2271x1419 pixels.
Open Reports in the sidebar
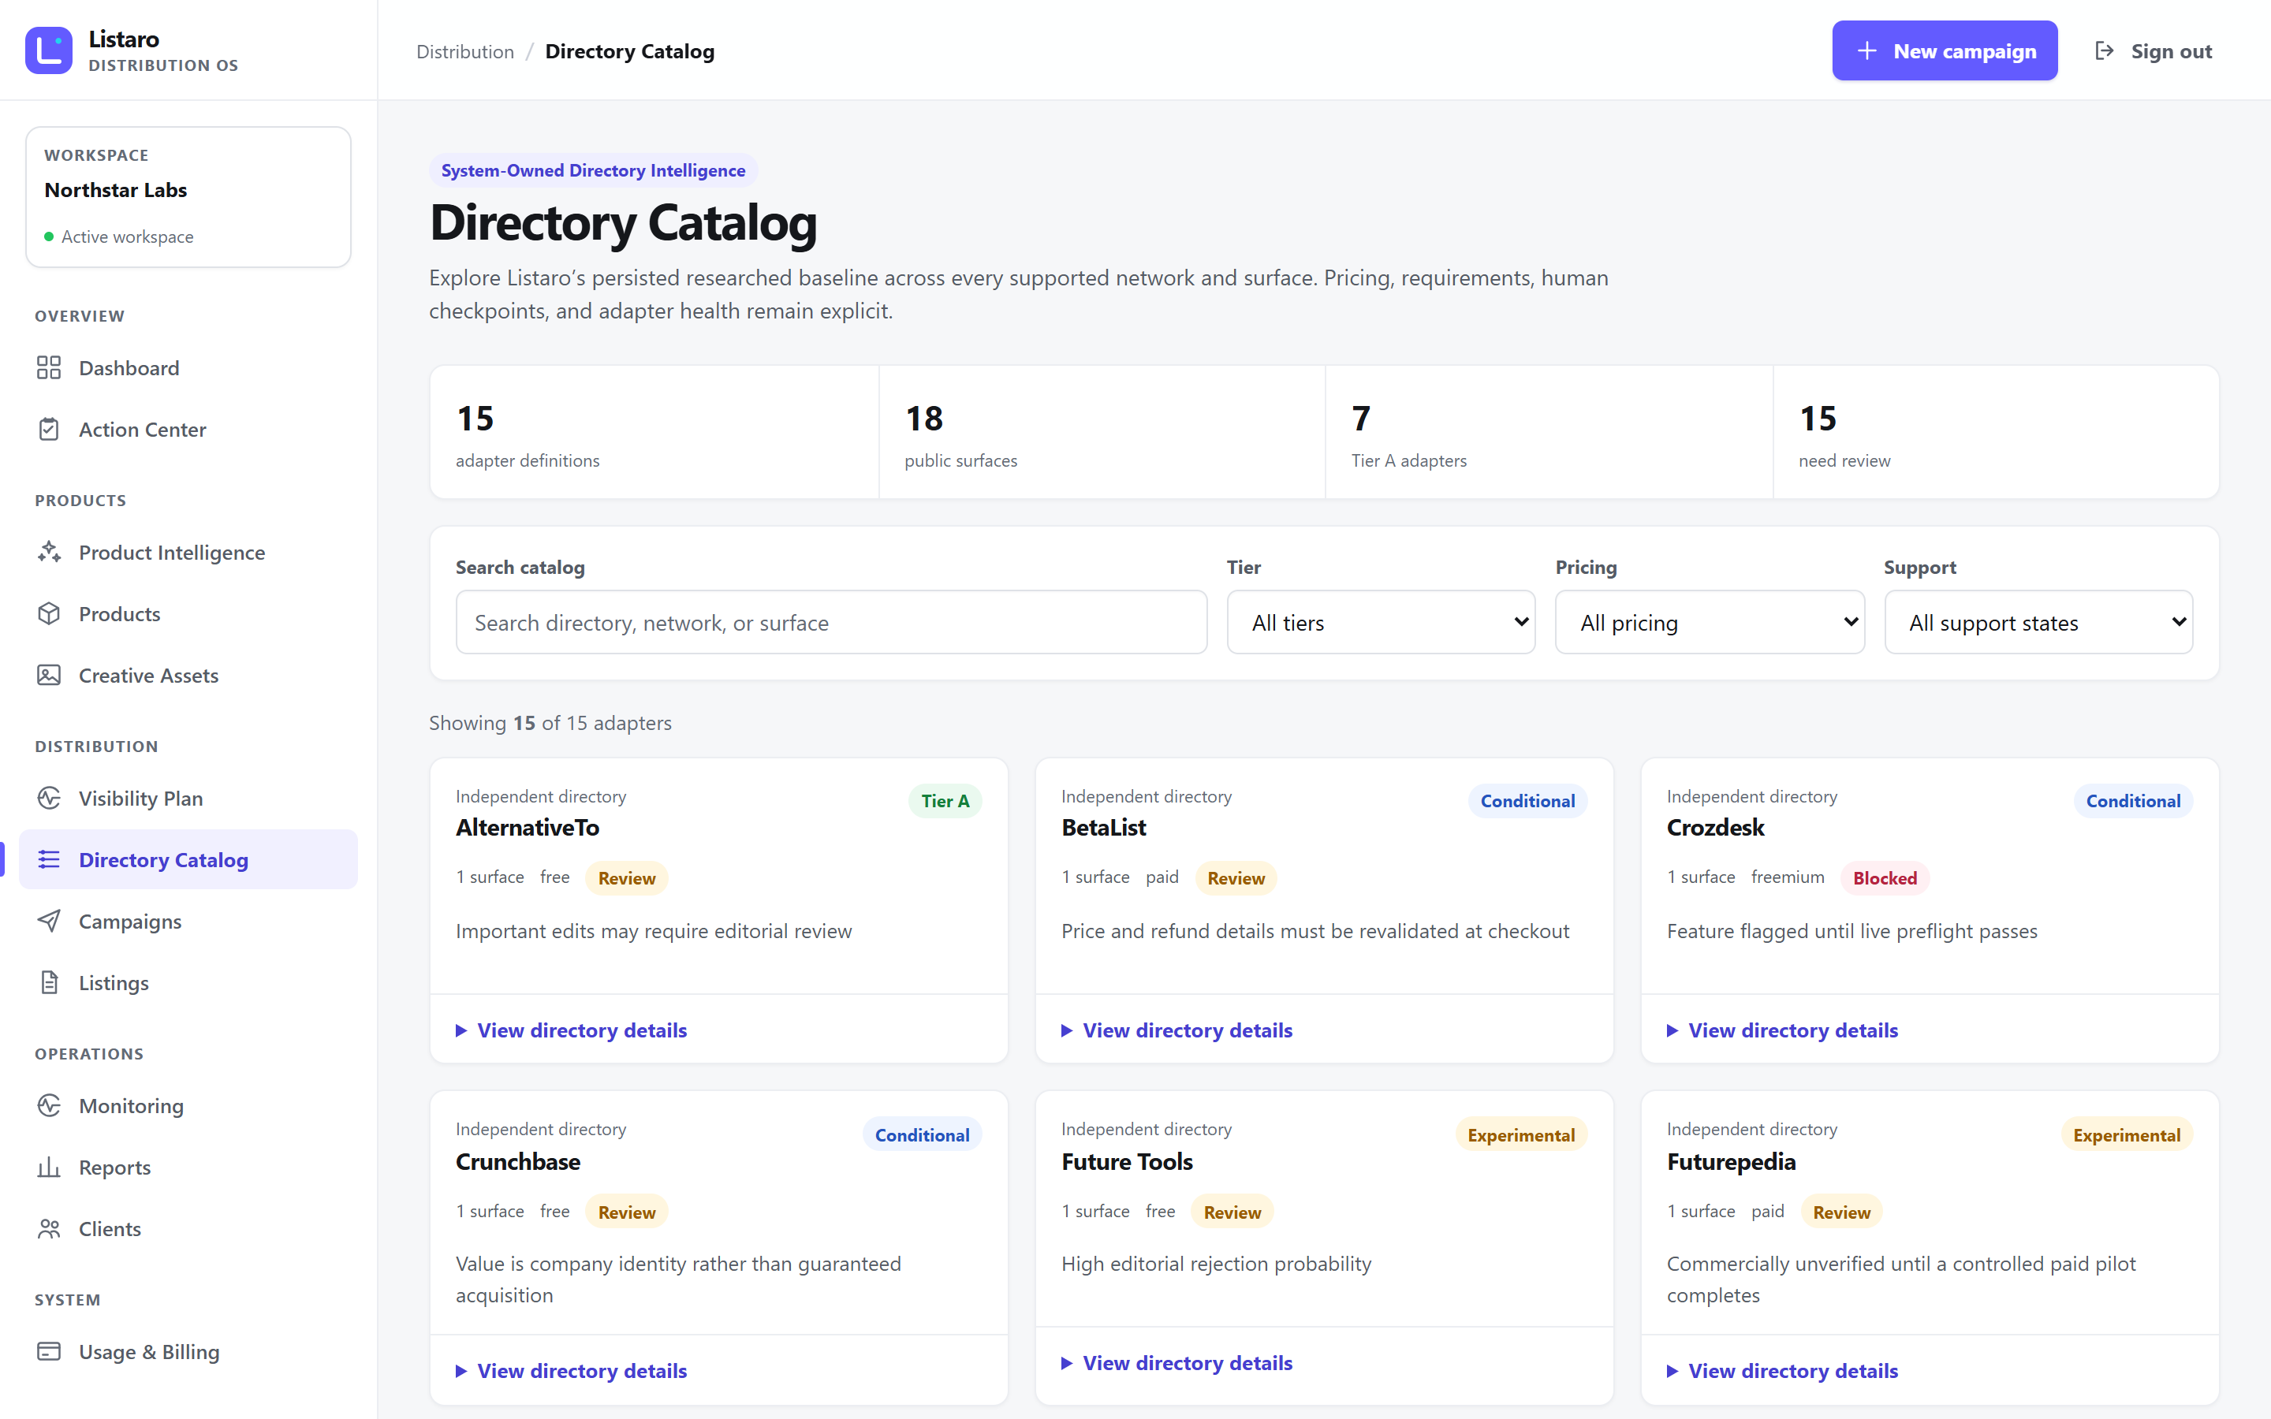click(188, 1168)
